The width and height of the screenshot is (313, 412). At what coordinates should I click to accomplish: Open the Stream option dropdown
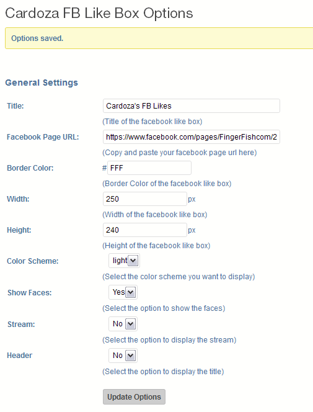pos(123,324)
